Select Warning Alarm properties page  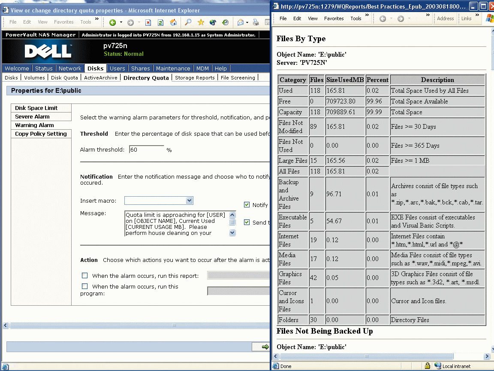point(41,125)
